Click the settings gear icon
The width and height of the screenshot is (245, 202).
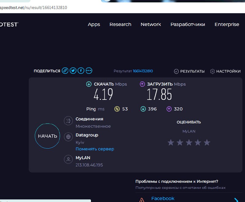212,72
